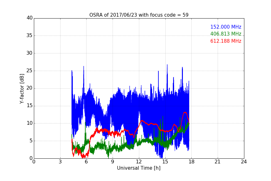
Task: Select the green '406.813 MHz' legend label
Action: coord(226,34)
